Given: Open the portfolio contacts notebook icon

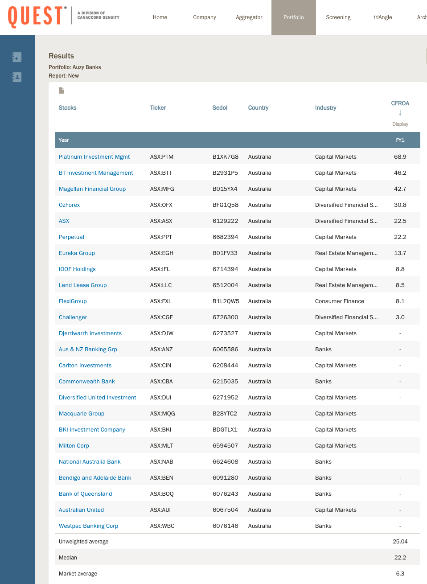Looking at the screenshot, I should pyautogui.click(x=17, y=77).
